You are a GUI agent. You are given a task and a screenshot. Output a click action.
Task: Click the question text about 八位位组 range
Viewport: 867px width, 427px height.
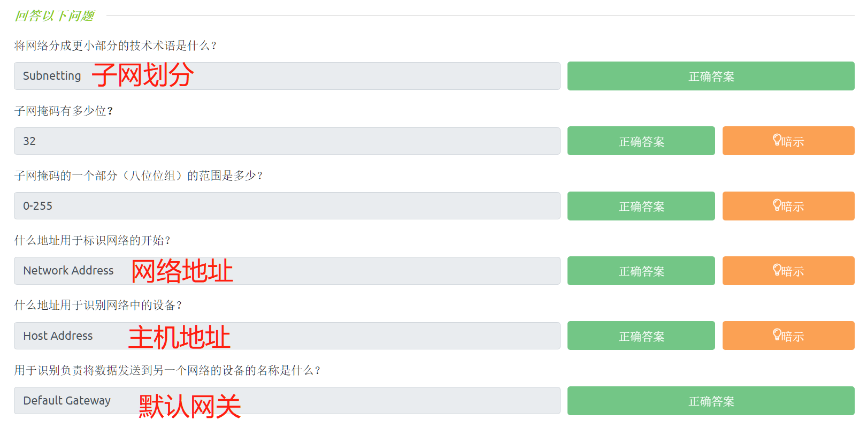pyautogui.click(x=139, y=176)
